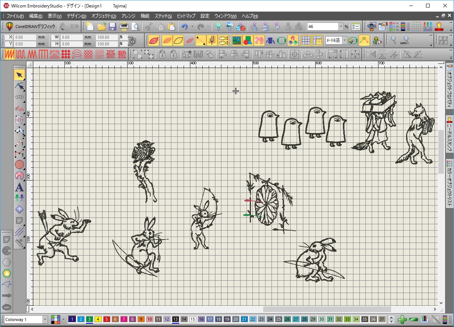Viewport: 454px width, 327px height.
Task: Click the Zoom 100% icon
Action: click(404, 40)
